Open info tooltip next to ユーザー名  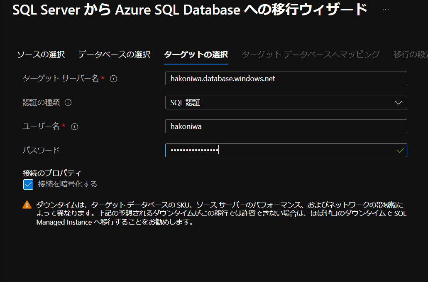74,126
